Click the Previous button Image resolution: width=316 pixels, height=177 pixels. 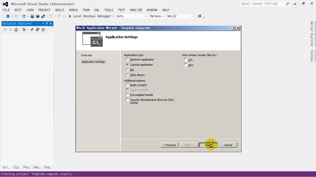point(169,145)
